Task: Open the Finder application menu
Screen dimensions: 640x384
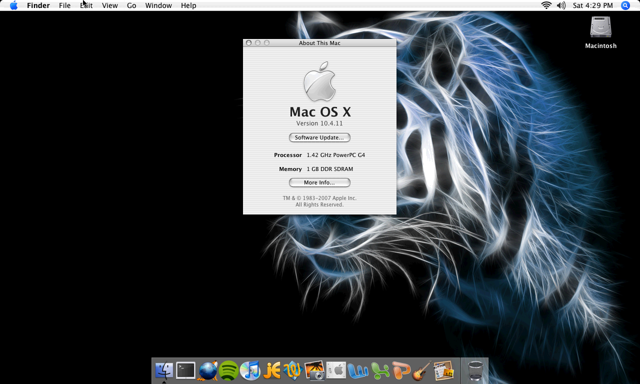Action: [38, 5]
